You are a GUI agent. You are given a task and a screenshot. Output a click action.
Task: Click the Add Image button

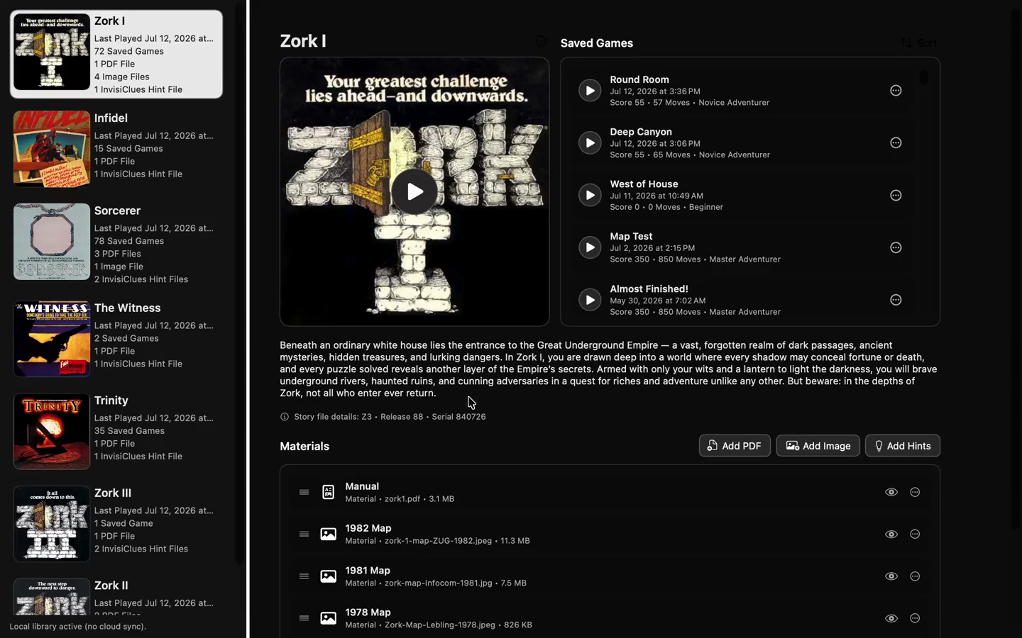coord(818,446)
